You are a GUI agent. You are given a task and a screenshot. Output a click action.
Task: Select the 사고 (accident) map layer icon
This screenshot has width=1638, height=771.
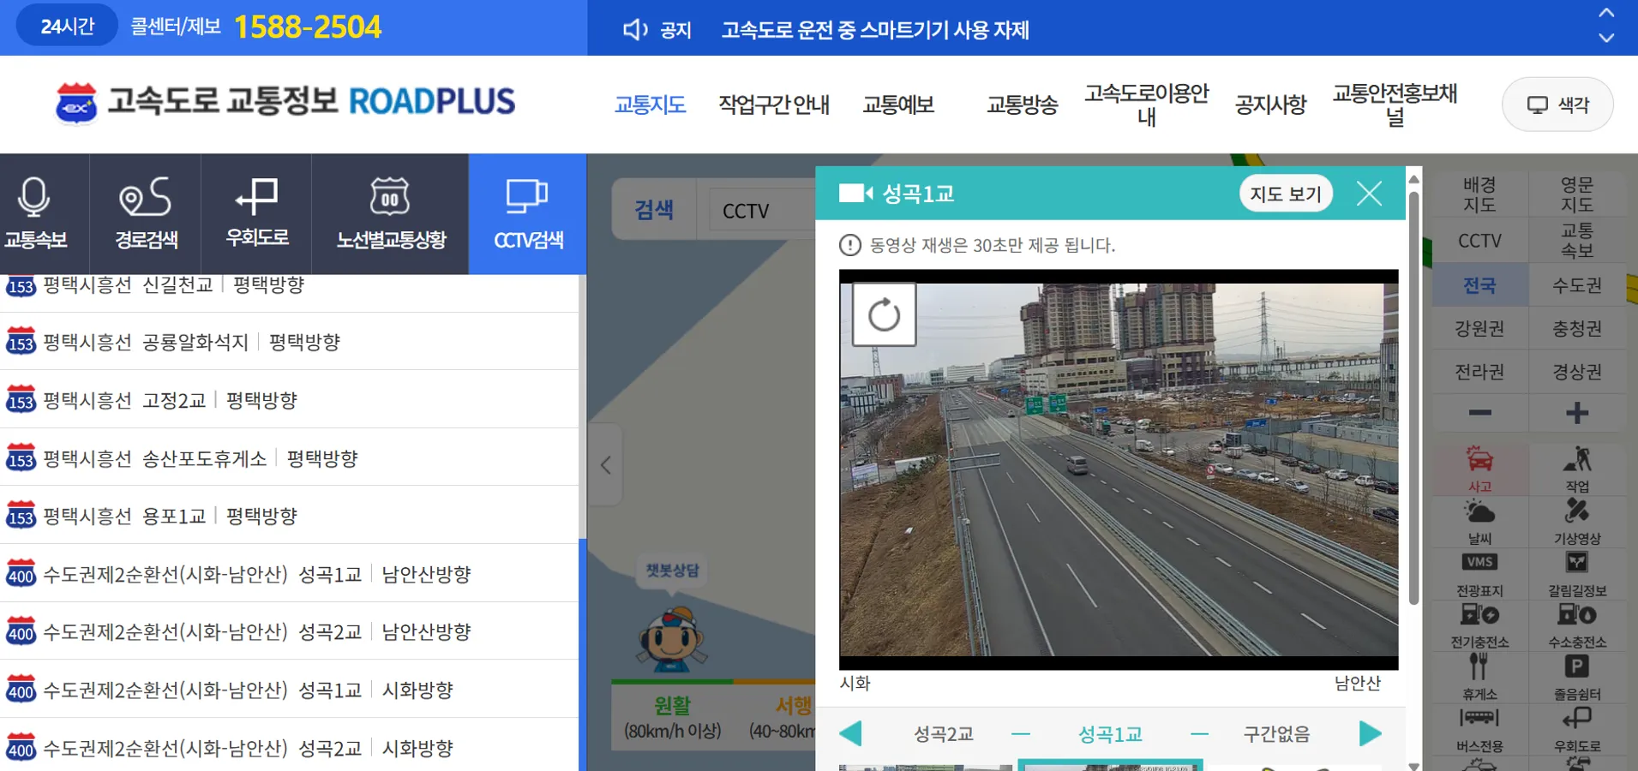click(1480, 467)
